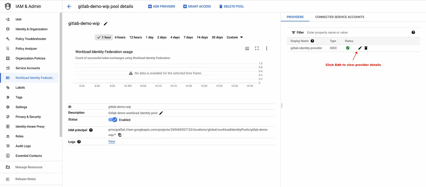The width and height of the screenshot is (426, 187).
Task: Select the 30 days time range
Action: (217, 37)
